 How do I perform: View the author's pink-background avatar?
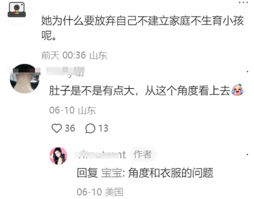click(58, 156)
